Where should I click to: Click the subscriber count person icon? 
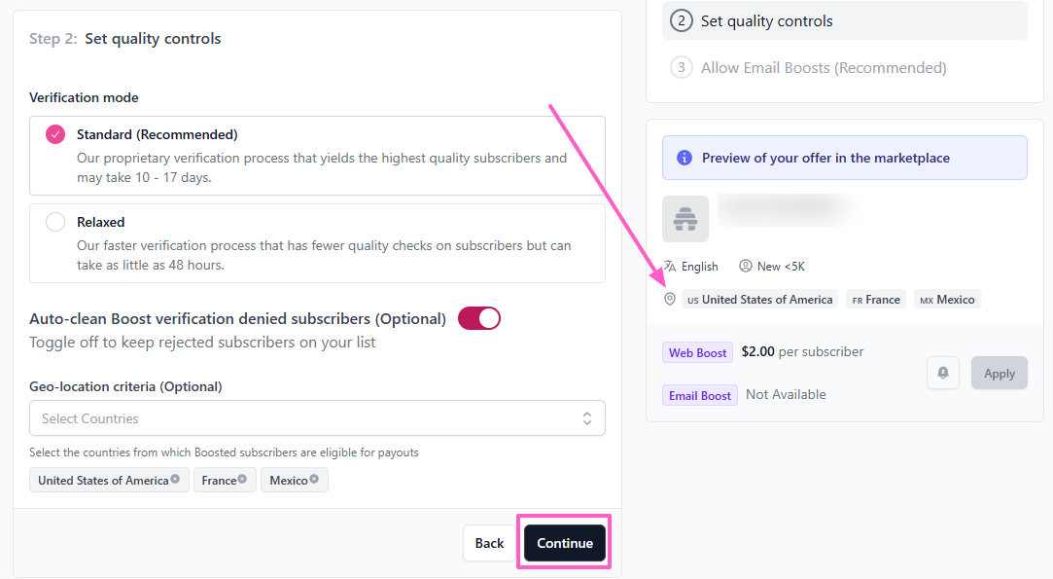[746, 266]
